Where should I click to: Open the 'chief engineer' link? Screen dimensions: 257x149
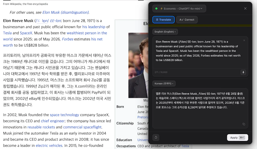53,121
